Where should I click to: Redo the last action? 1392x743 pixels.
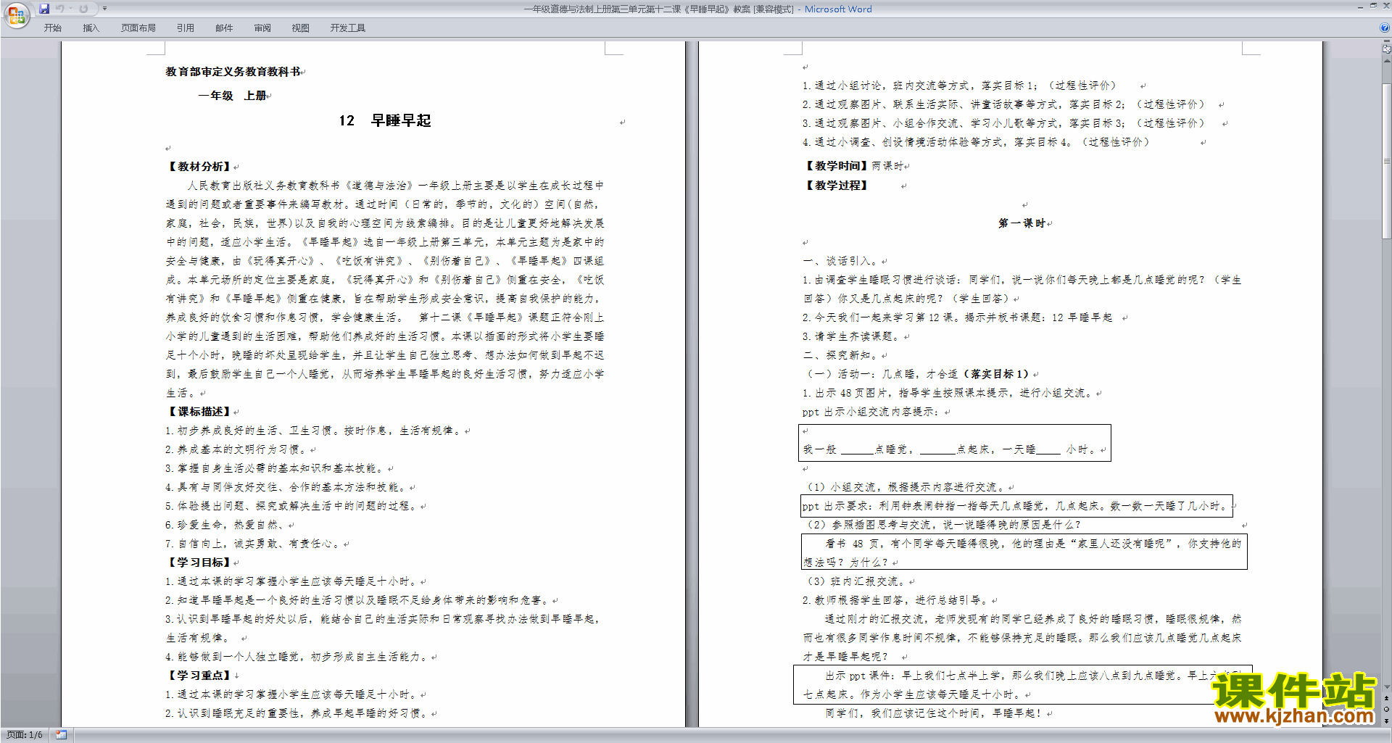(83, 9)
